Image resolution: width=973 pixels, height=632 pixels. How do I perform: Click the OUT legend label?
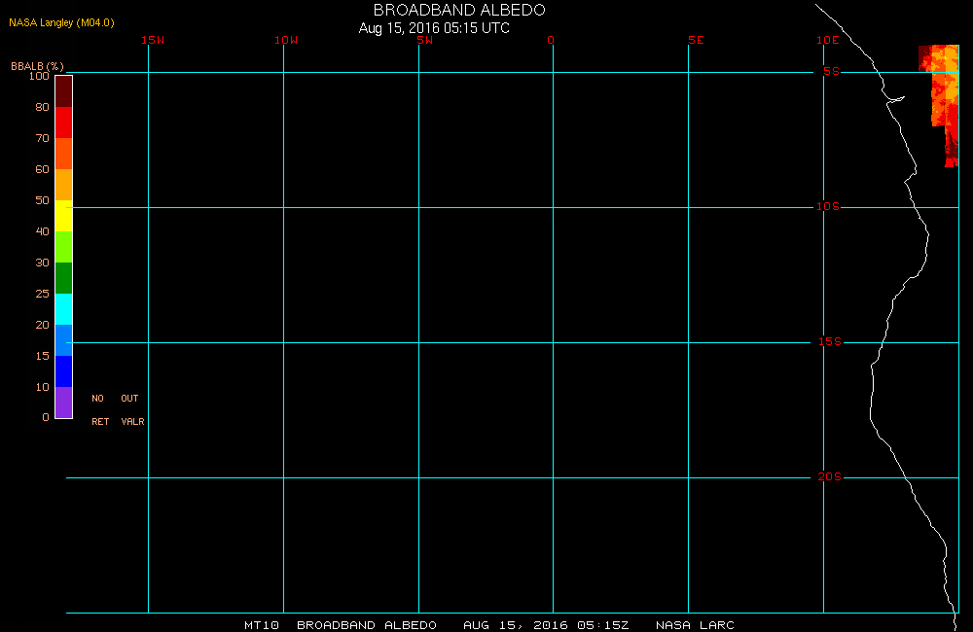click(129, 399)
